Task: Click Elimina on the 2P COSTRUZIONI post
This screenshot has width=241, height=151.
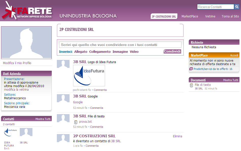Action: click(177, 136)
